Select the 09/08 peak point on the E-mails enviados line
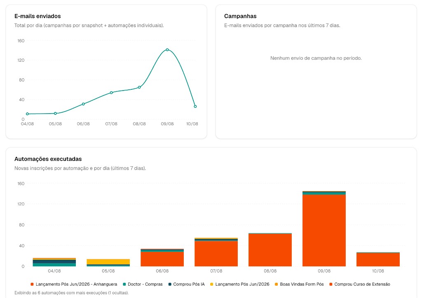The image size is (422, 298). [x=167, y=50]
